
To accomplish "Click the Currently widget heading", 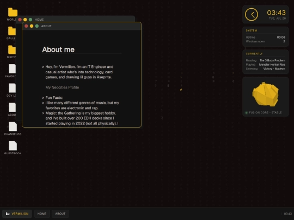I will [x=254, y=54].
